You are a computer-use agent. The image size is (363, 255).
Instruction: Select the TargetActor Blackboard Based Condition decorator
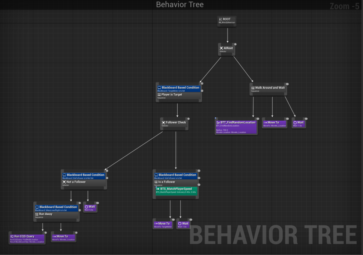point(179,88)
